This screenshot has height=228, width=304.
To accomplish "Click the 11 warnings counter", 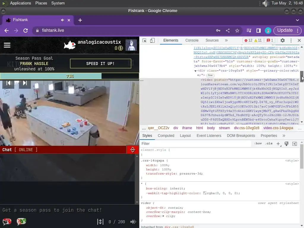I will click(x=258, y=40).
